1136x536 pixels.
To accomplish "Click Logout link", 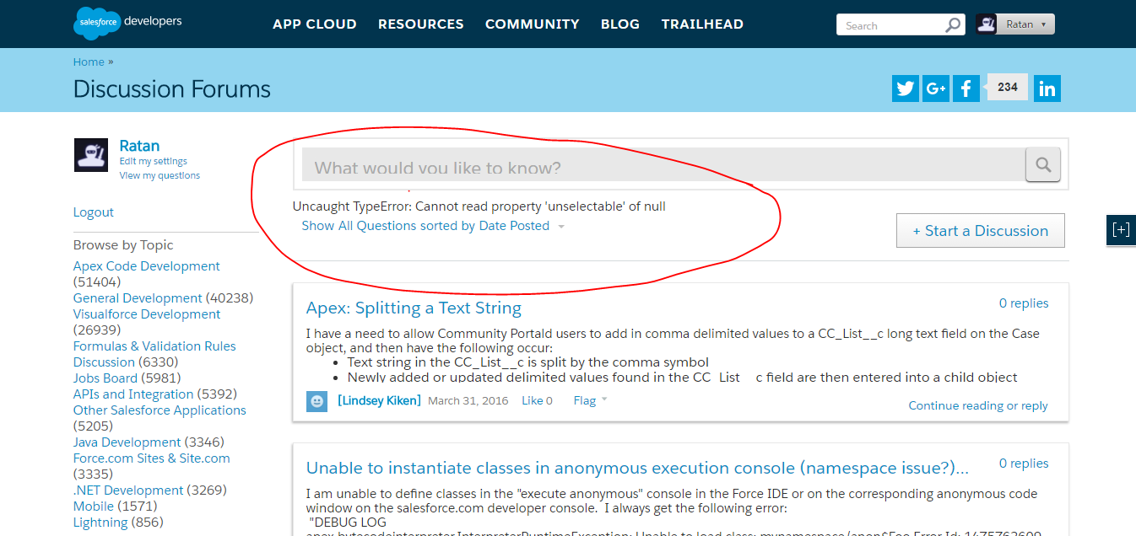I will point(94,212).
